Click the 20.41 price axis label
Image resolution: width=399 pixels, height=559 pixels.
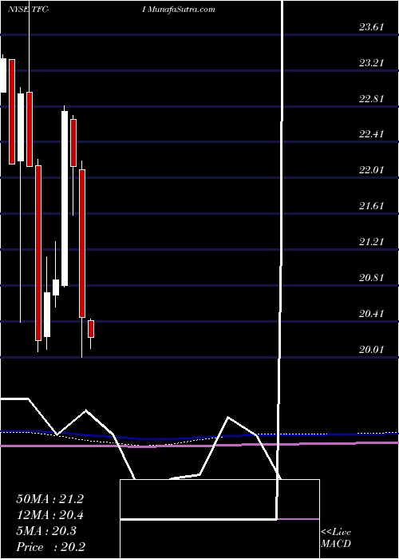pos(371,314)
